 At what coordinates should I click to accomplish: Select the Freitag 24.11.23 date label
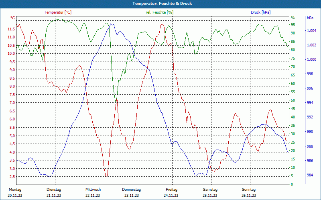point(171,192)
